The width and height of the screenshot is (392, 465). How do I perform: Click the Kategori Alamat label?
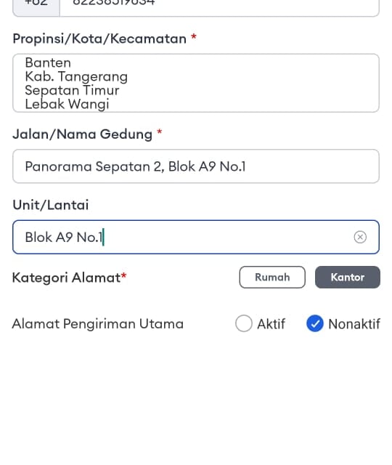tap(70, 278)
